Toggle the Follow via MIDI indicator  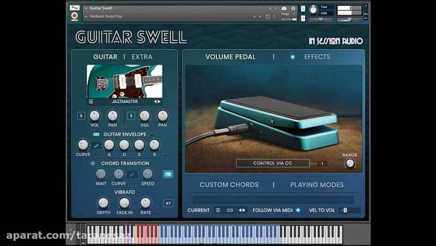pos(298,210)
